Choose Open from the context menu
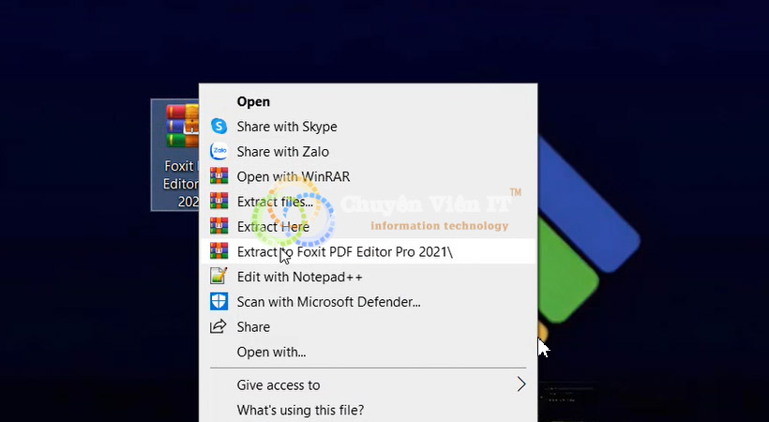Image resolution: width=769 pixels, height=422 pixels. [x=368, y=101]
